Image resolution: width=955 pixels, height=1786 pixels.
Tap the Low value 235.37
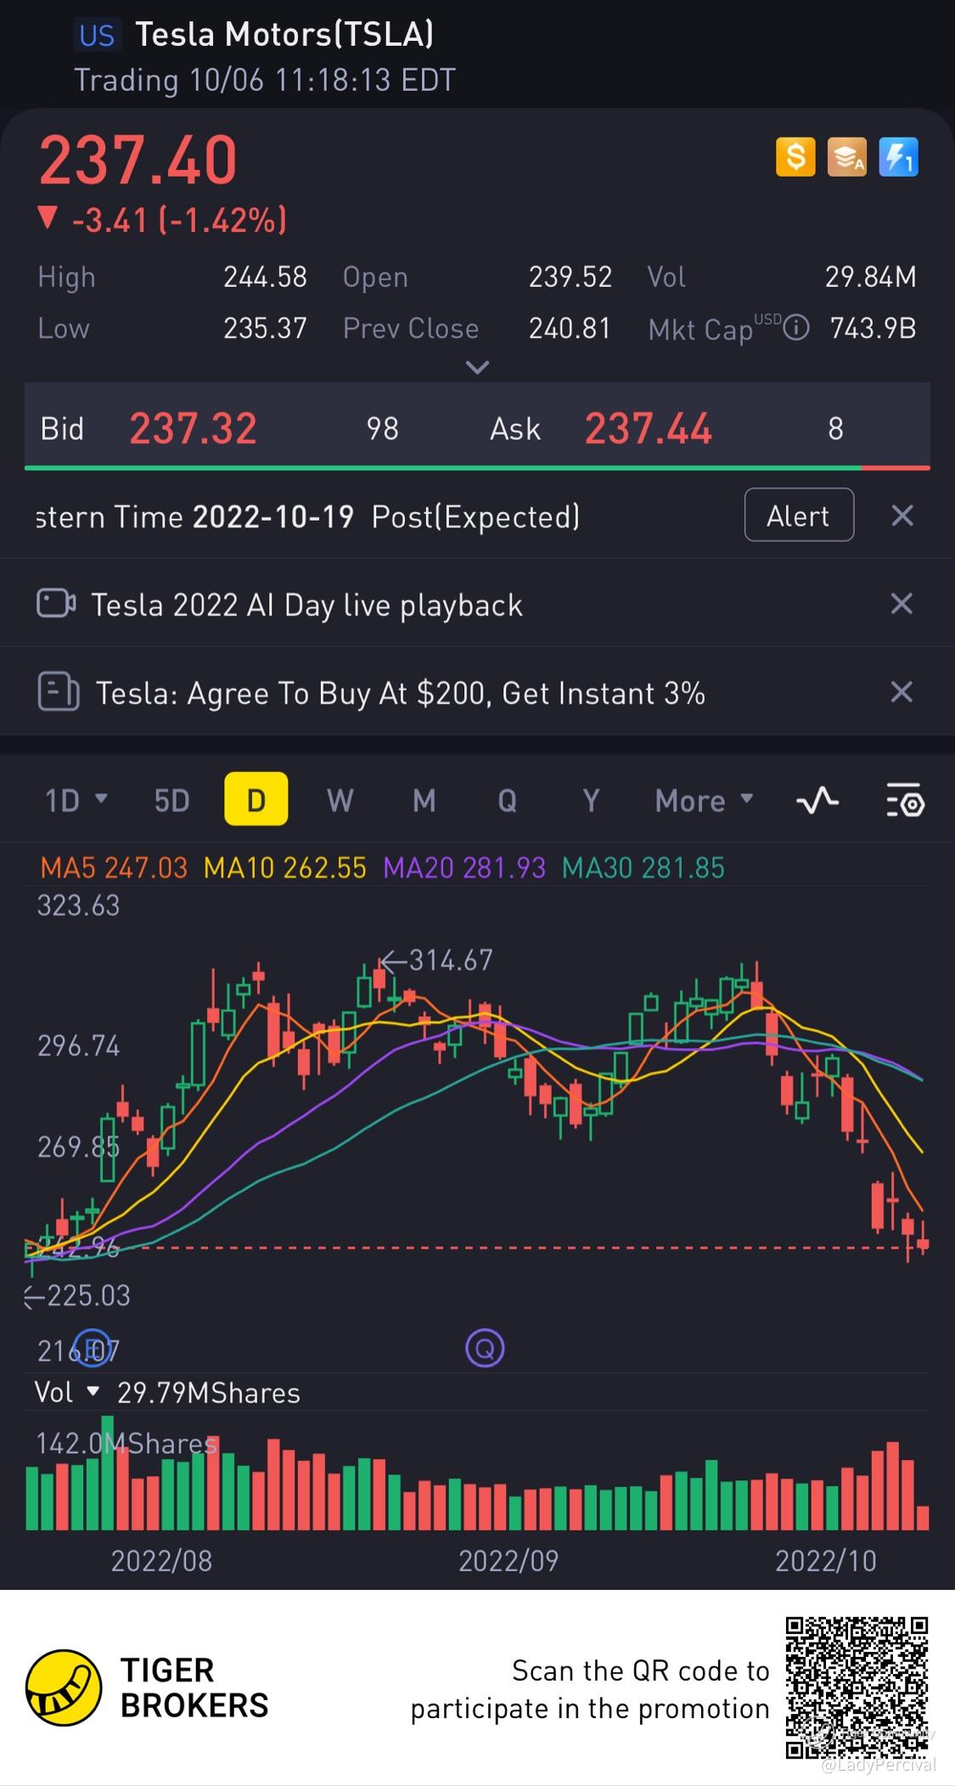[x=265, y=328]
